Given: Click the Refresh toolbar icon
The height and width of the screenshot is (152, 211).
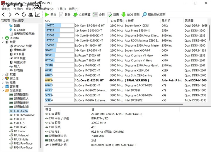Looking at the screenshot, I should [x=24, y=15].
